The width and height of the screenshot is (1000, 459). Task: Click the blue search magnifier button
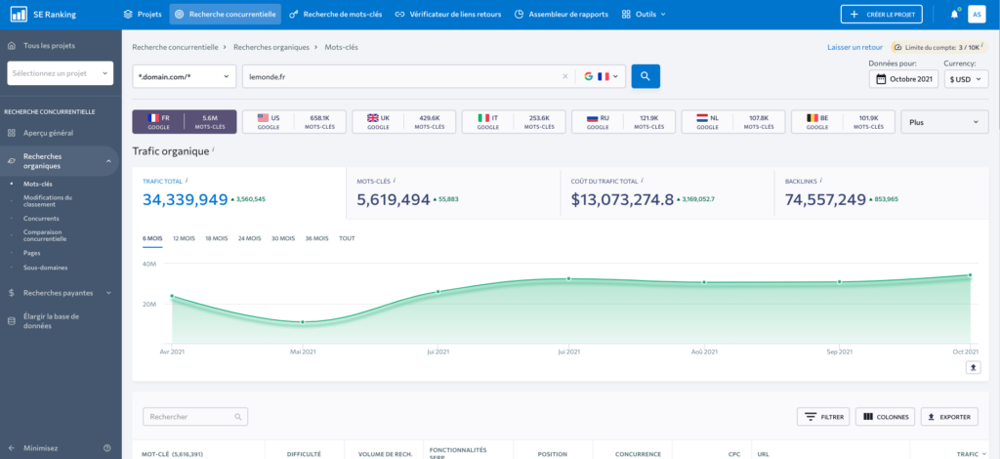646,76
